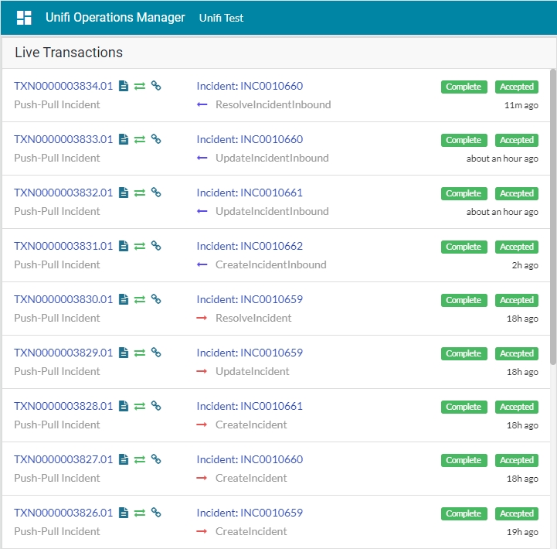Click Accepted badge on TXN0000003829.01 row
Screen dimensions: 557x549
pos(516,353)
